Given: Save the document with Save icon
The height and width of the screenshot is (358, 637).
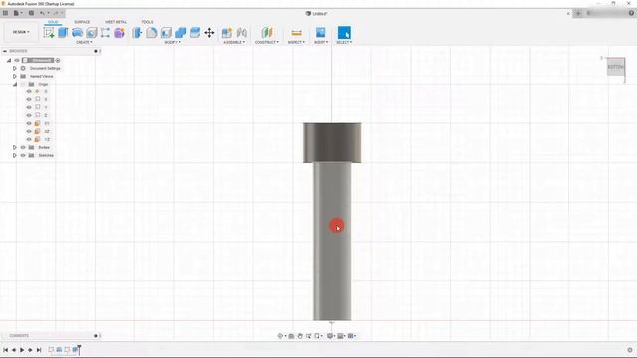Looking at the screenshot, I should coord(31,13).
